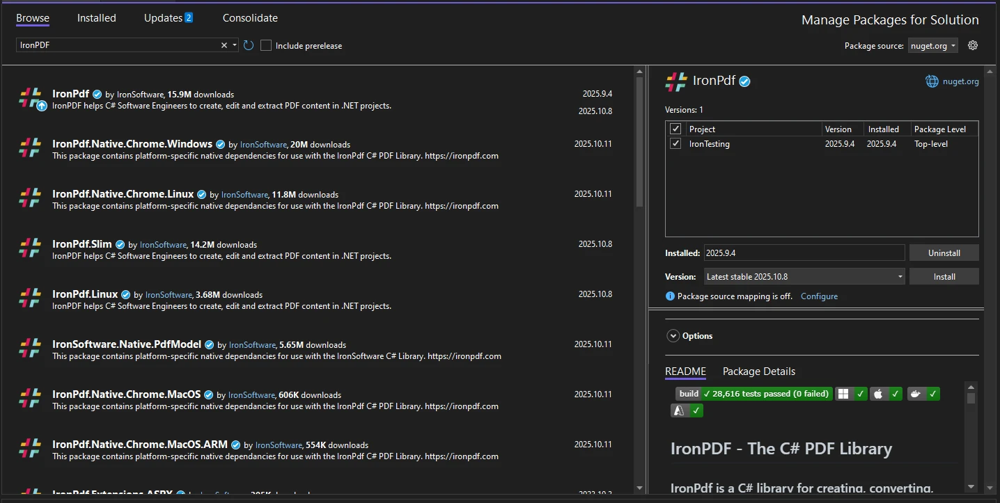1000x503 pixels.
Task: Open package source settings gear
Action: pos(973,45)
